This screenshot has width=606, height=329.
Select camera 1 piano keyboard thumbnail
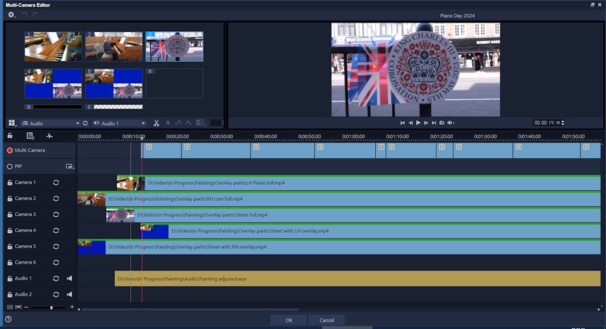[x=53, y=46]
